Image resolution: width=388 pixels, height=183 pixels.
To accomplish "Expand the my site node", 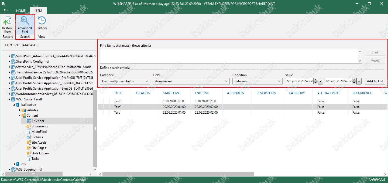I will pyautogui.click(x=15, y=164).
